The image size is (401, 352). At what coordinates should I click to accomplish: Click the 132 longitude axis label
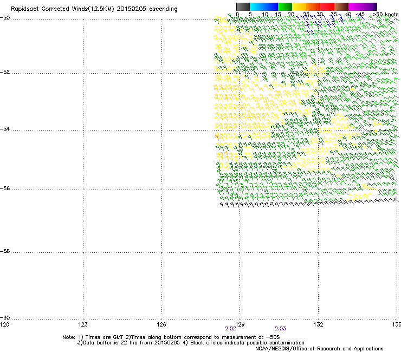point(319,324)
